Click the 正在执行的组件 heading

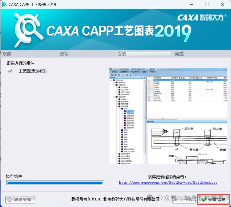point(20,63)
